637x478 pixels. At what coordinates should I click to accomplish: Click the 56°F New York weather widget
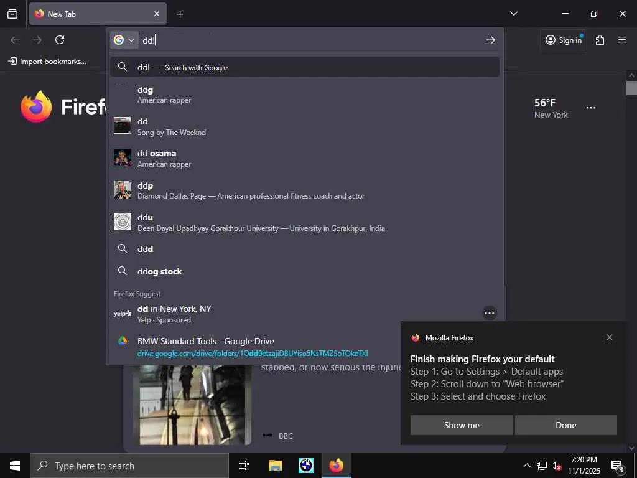(x=551, y=108)
